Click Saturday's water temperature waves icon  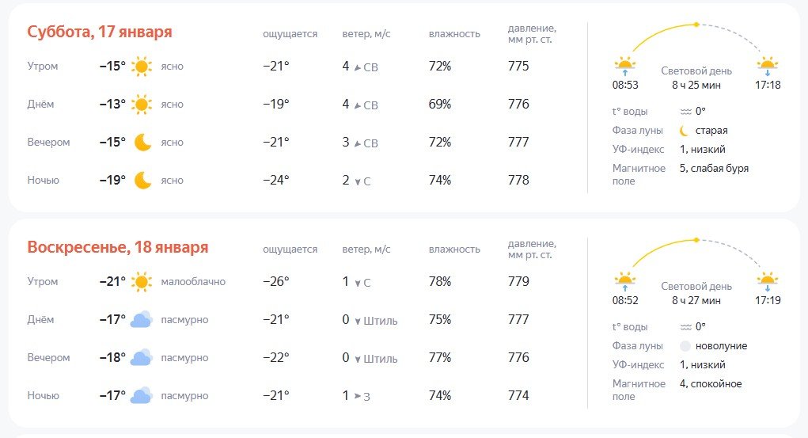tap(685, 112)
